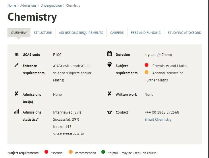This screenshot has height=158, width=209.
Task: Click the graduation cap UCAS code icon
Action: [17, 54]
